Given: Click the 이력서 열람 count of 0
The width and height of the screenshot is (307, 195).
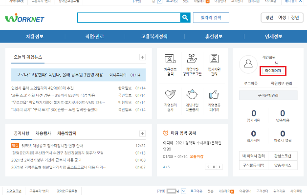Looking at the screenshot, I should click(283, 133).
